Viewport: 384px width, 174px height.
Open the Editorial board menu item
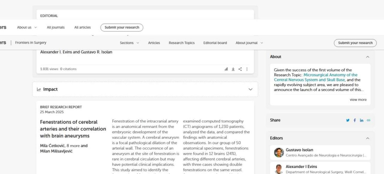pos(215,43)
